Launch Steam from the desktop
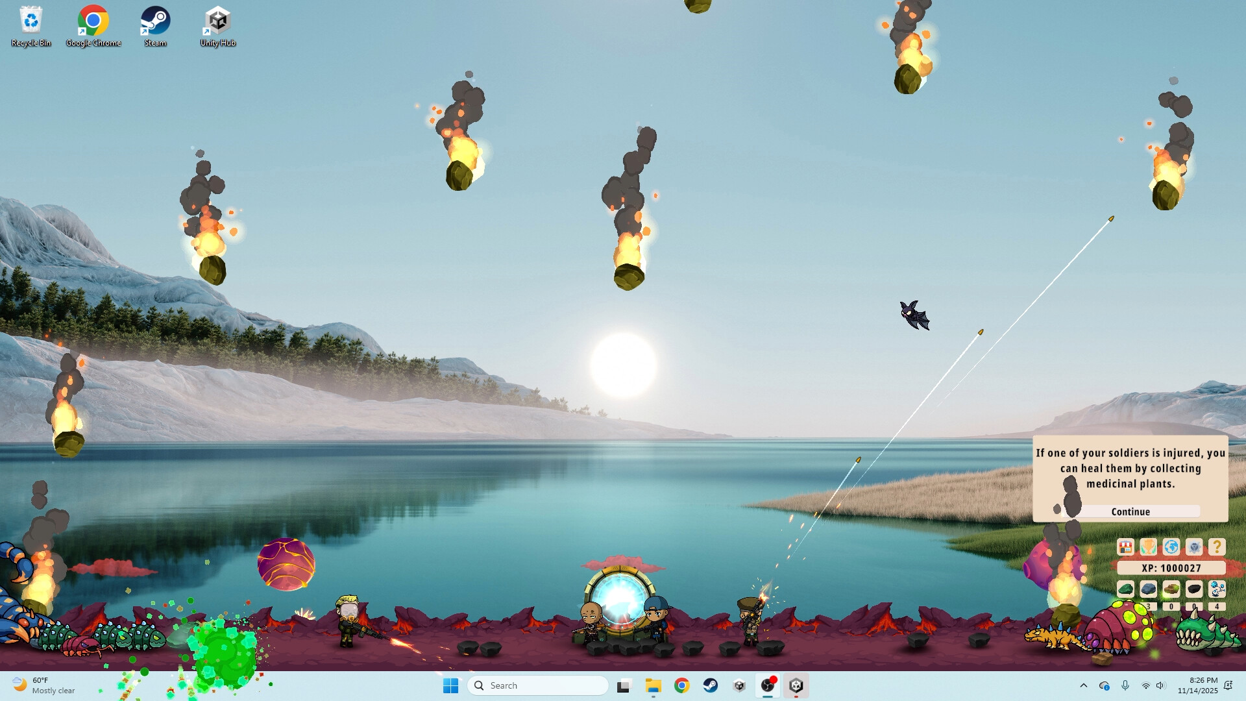The image size is (1246, 701). 154,19
